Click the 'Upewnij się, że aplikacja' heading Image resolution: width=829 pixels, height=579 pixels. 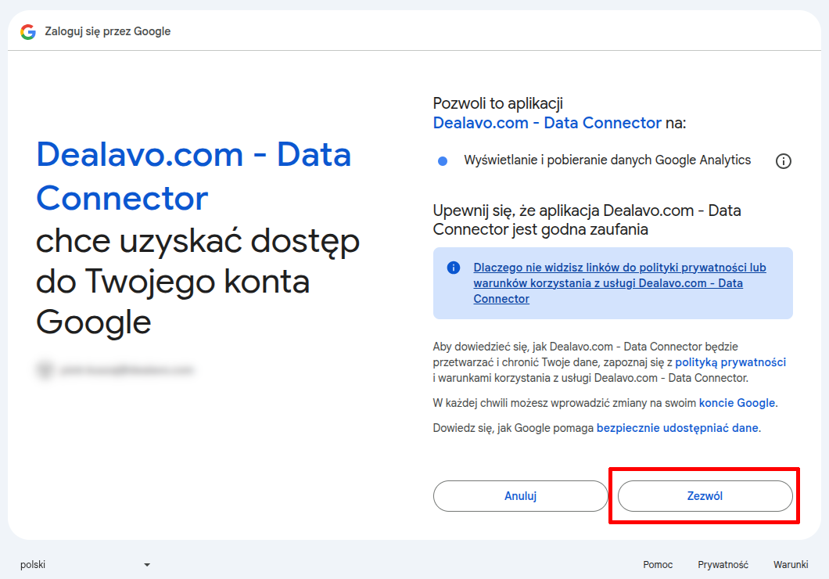(587, 220)
